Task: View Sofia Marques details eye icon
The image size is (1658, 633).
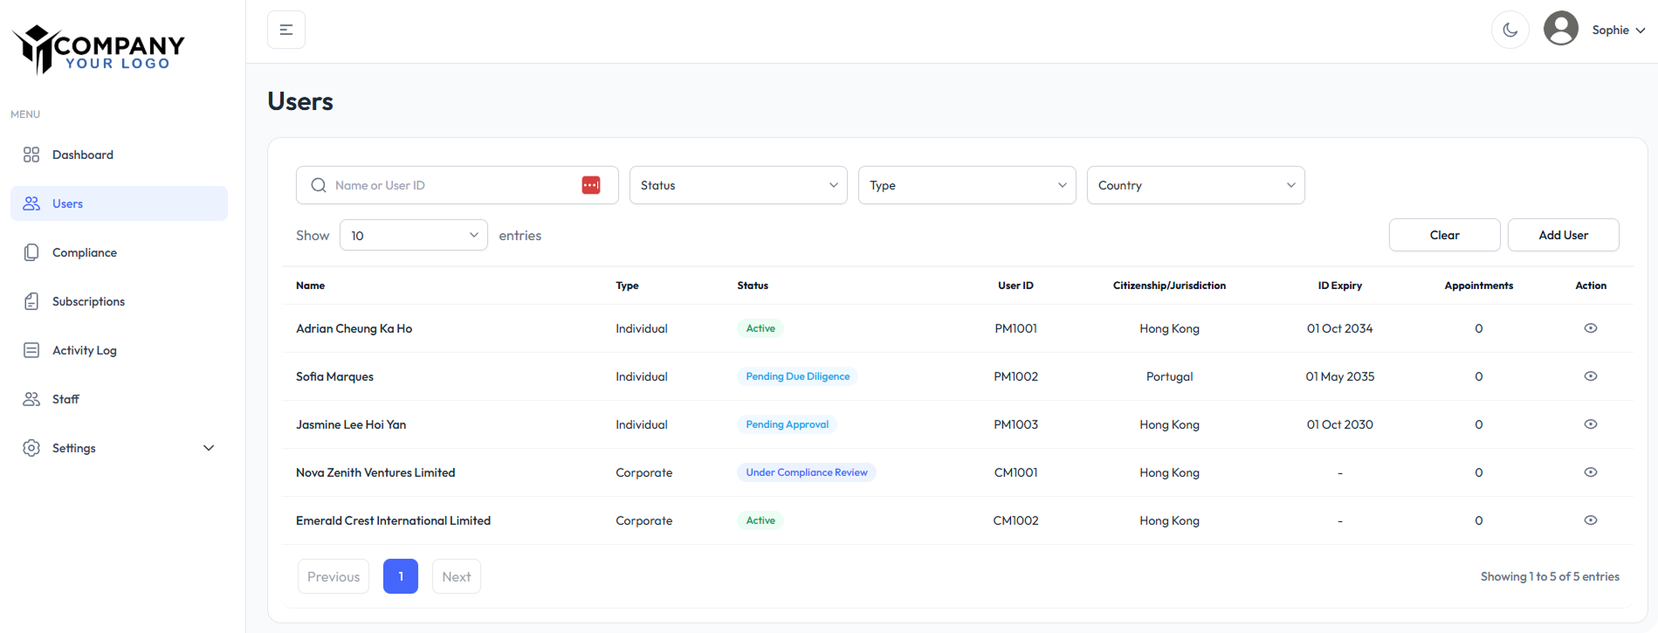Action: point(1591,376)
